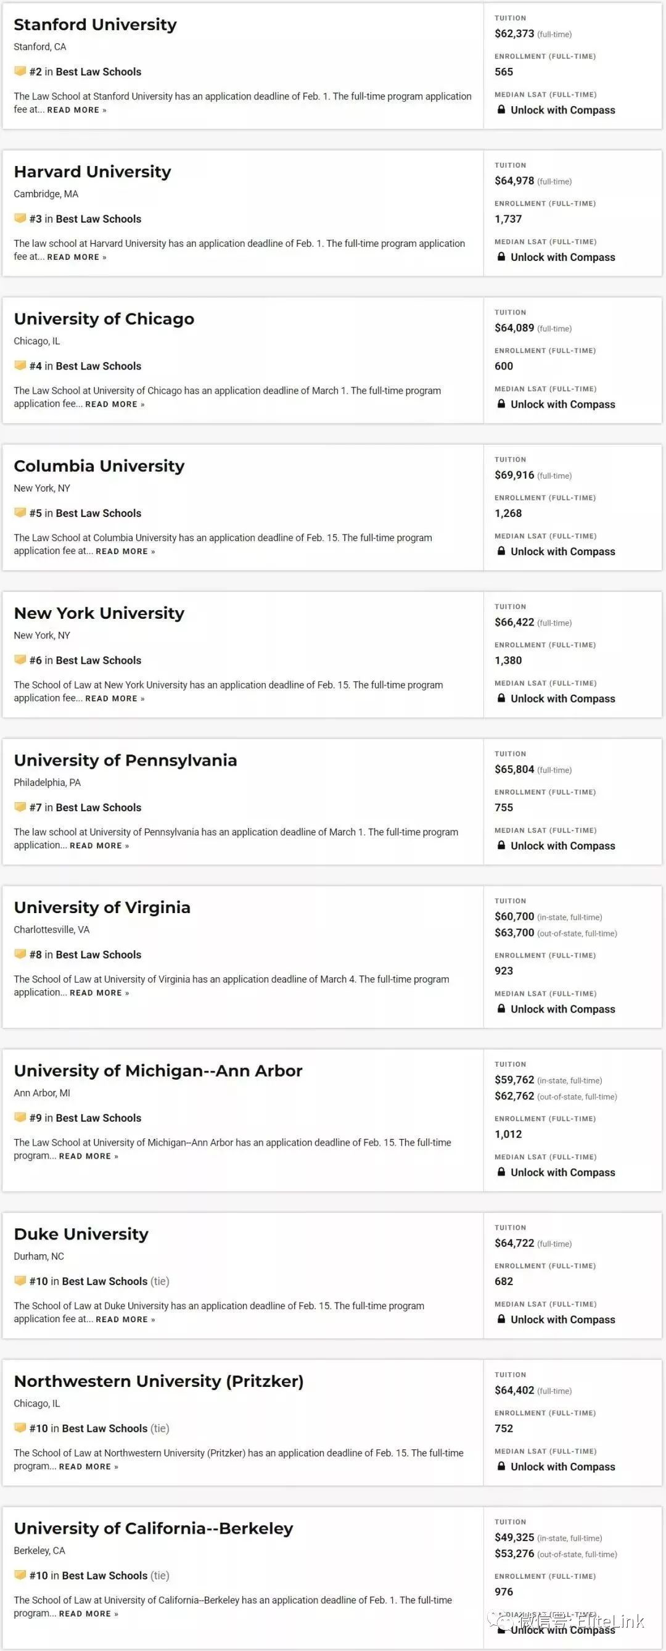This screenshot has height=1651, width=666.
Task: Click the badge icon beside Chicago's #4 ranking
Action: (20, 365)
